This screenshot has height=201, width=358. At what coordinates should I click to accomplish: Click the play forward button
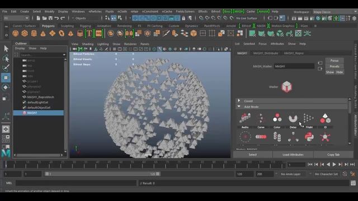[334, 164]
